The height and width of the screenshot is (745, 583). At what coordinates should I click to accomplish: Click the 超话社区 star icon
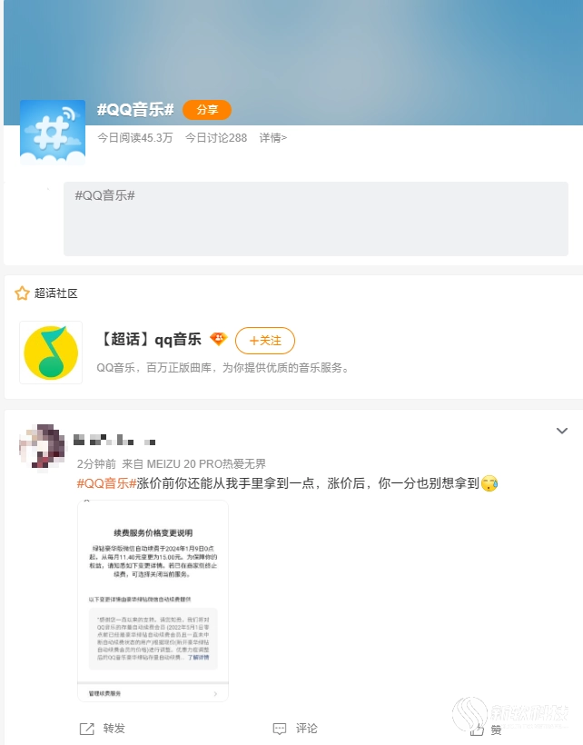click(22, 293)
